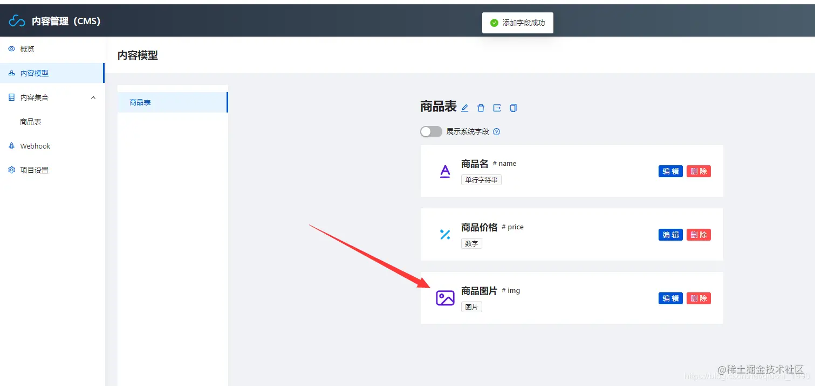Click 编辑 for the 商品图片 field
The width and height of the screenshot is (815, 386).
(670, 298)
